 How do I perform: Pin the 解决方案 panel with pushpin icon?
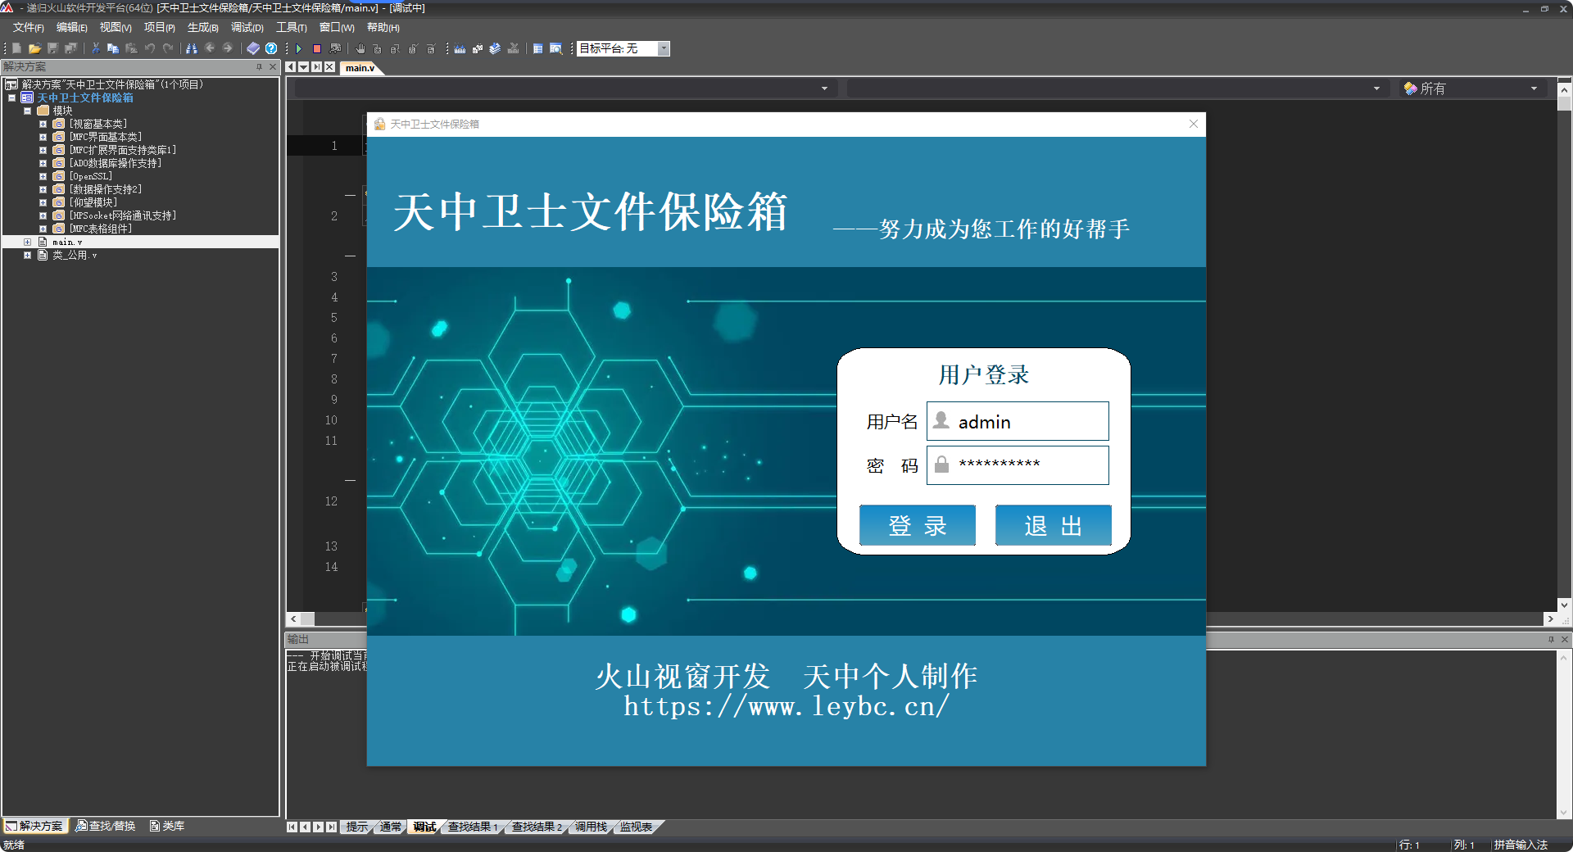click(x=260, y=67)
